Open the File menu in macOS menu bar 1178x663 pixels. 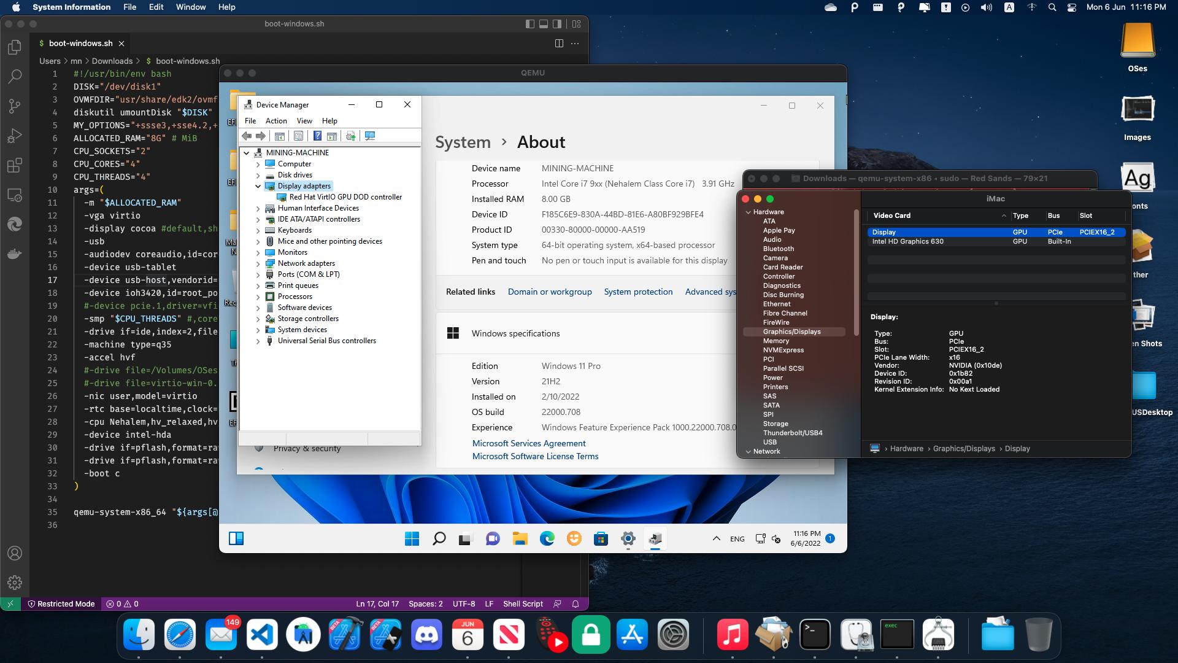[x=129, y=7]
